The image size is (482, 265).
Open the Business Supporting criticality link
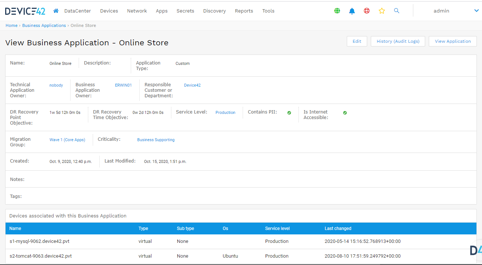(156, 140)
